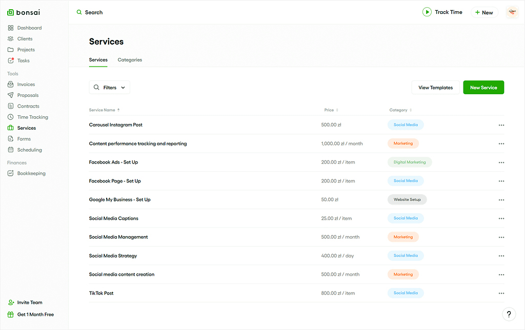Open options menu for Facebook Page - Set Up
The image size is (525, 330).
click(501, 181)
